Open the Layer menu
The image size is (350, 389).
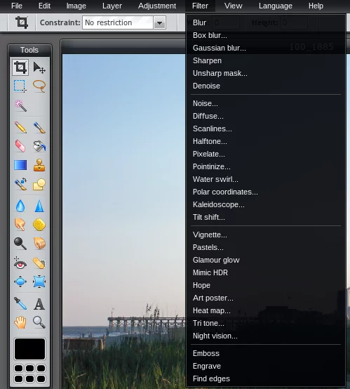(x=112, y=6)
